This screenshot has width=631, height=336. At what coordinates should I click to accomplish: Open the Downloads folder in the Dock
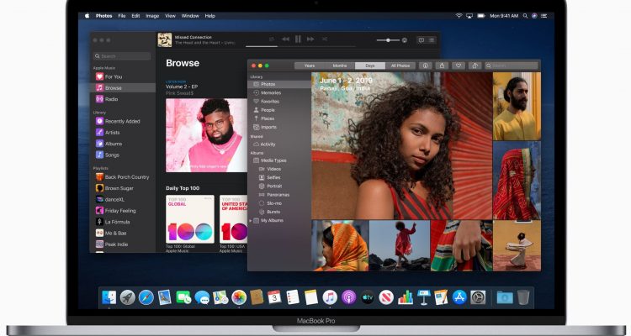505,297
